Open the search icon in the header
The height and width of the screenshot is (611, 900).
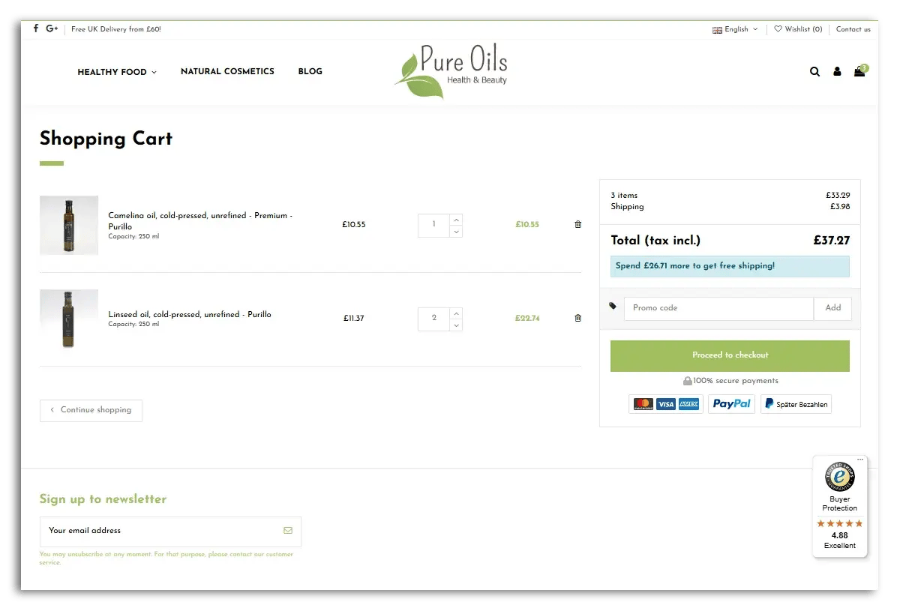tap(814, 71)
